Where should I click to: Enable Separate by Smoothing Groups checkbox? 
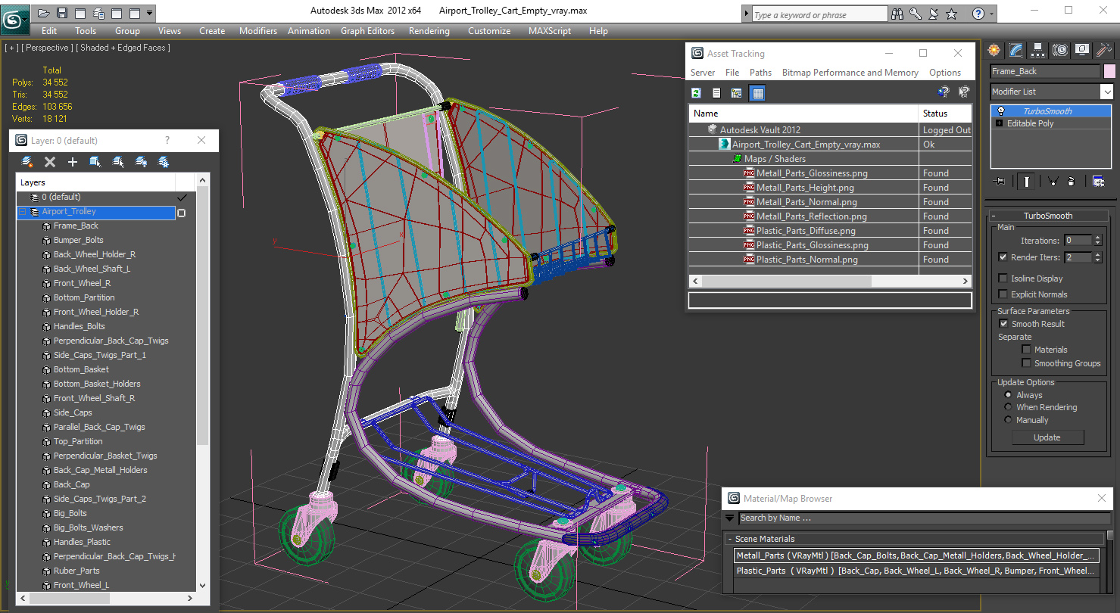click(1026, 363)
